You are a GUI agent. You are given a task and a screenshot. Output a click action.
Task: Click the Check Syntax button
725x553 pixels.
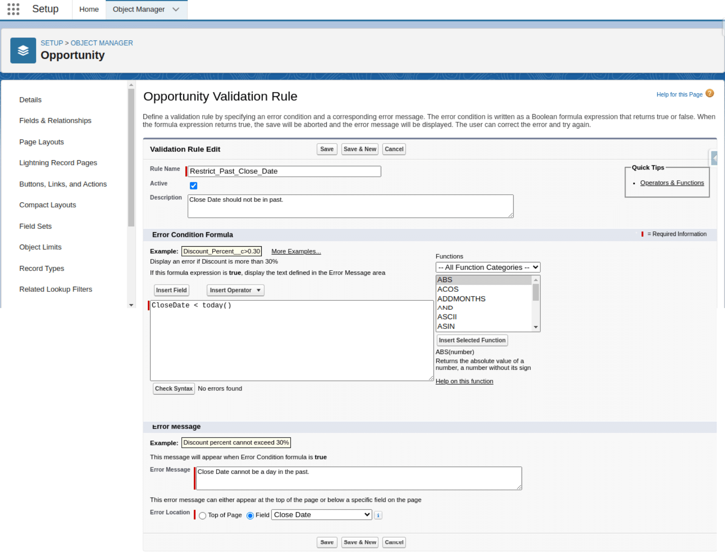(x=174, y=389)
